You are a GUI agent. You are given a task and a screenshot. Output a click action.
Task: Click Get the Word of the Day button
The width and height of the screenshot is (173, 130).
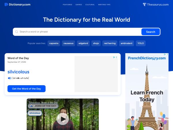27,89
